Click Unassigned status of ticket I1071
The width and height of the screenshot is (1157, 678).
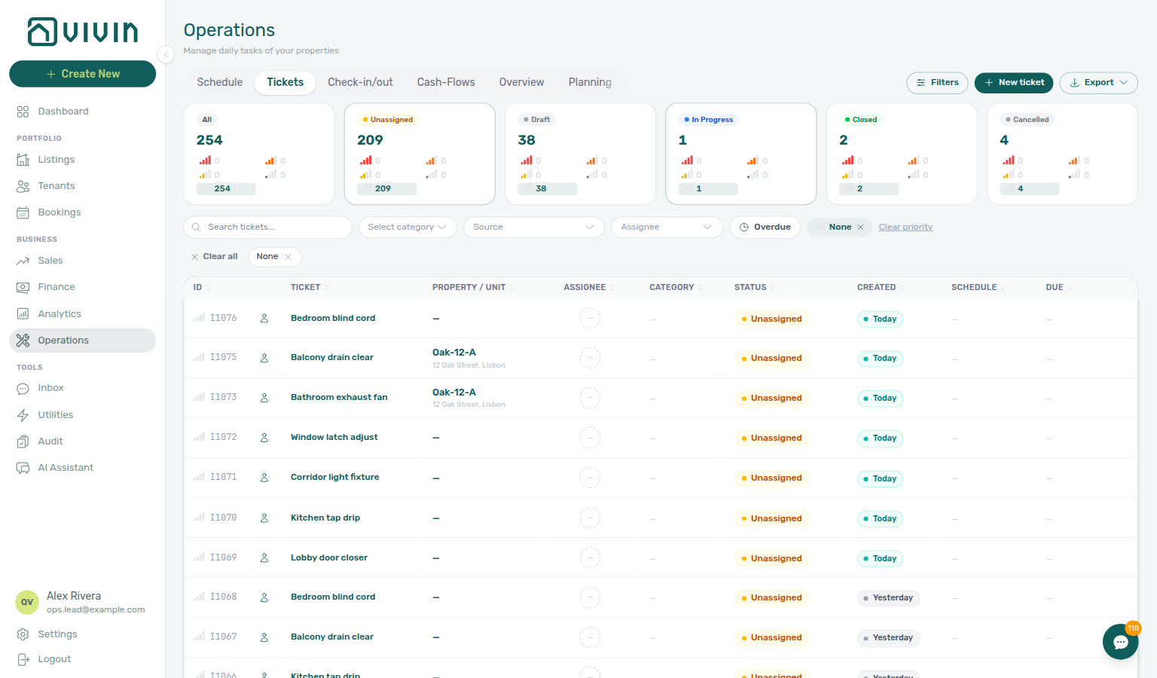tap(771, 478)
